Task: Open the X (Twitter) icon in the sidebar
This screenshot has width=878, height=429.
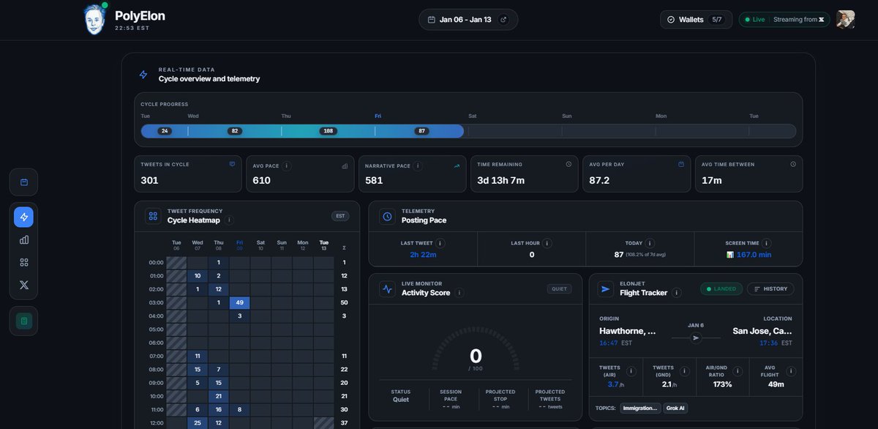Action: [23, 284]
